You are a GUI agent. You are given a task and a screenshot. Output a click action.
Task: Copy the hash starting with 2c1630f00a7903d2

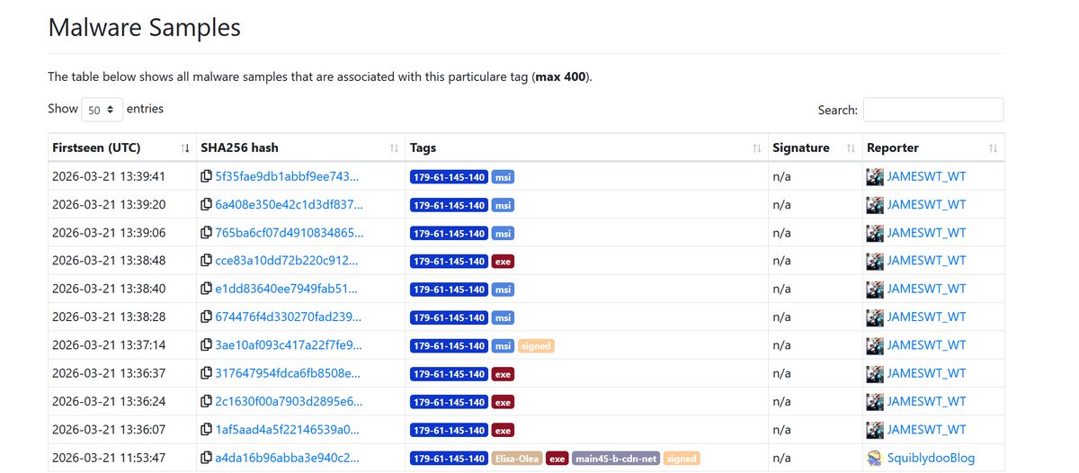(x=206, y=402)
